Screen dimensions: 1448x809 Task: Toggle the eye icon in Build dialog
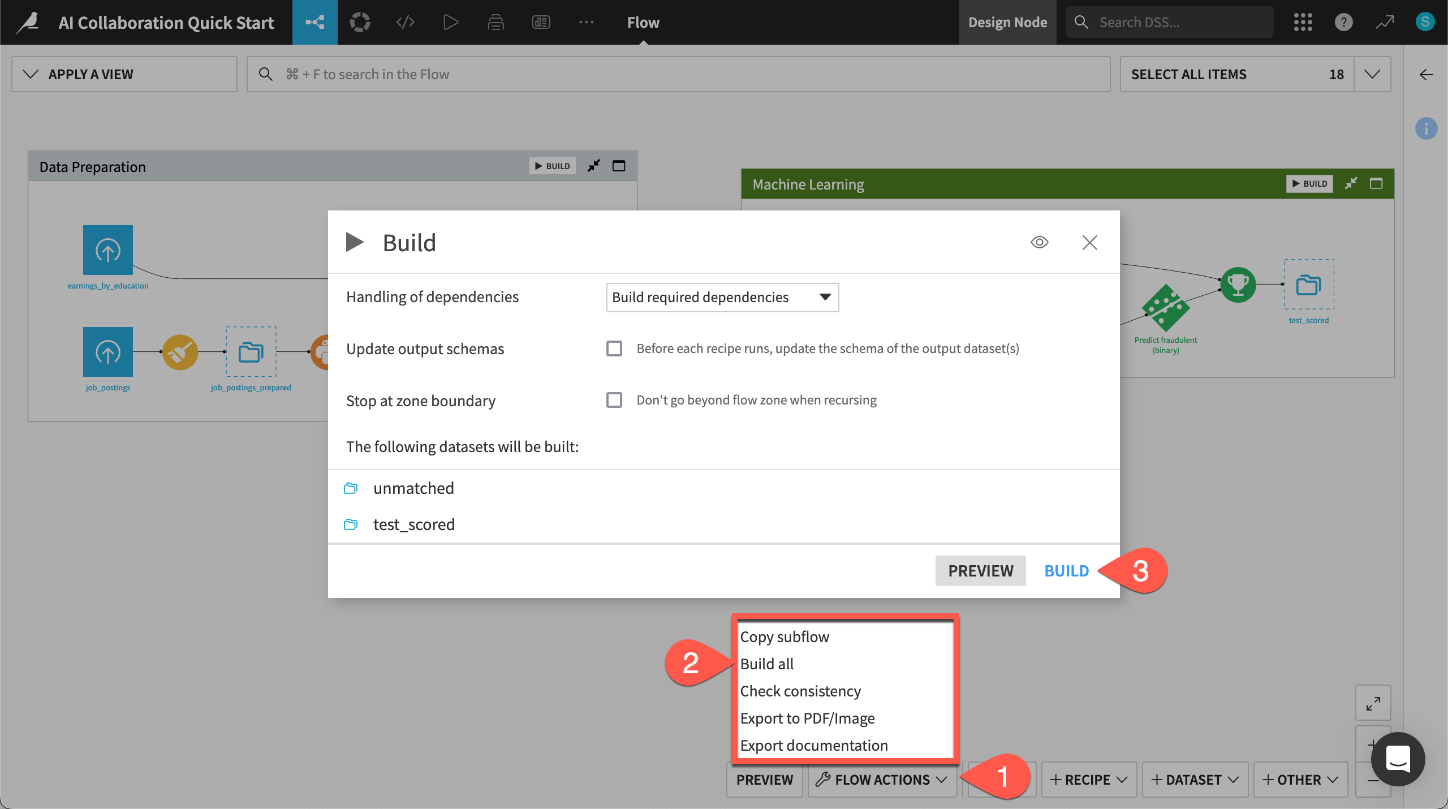[x=1040, y=242]
